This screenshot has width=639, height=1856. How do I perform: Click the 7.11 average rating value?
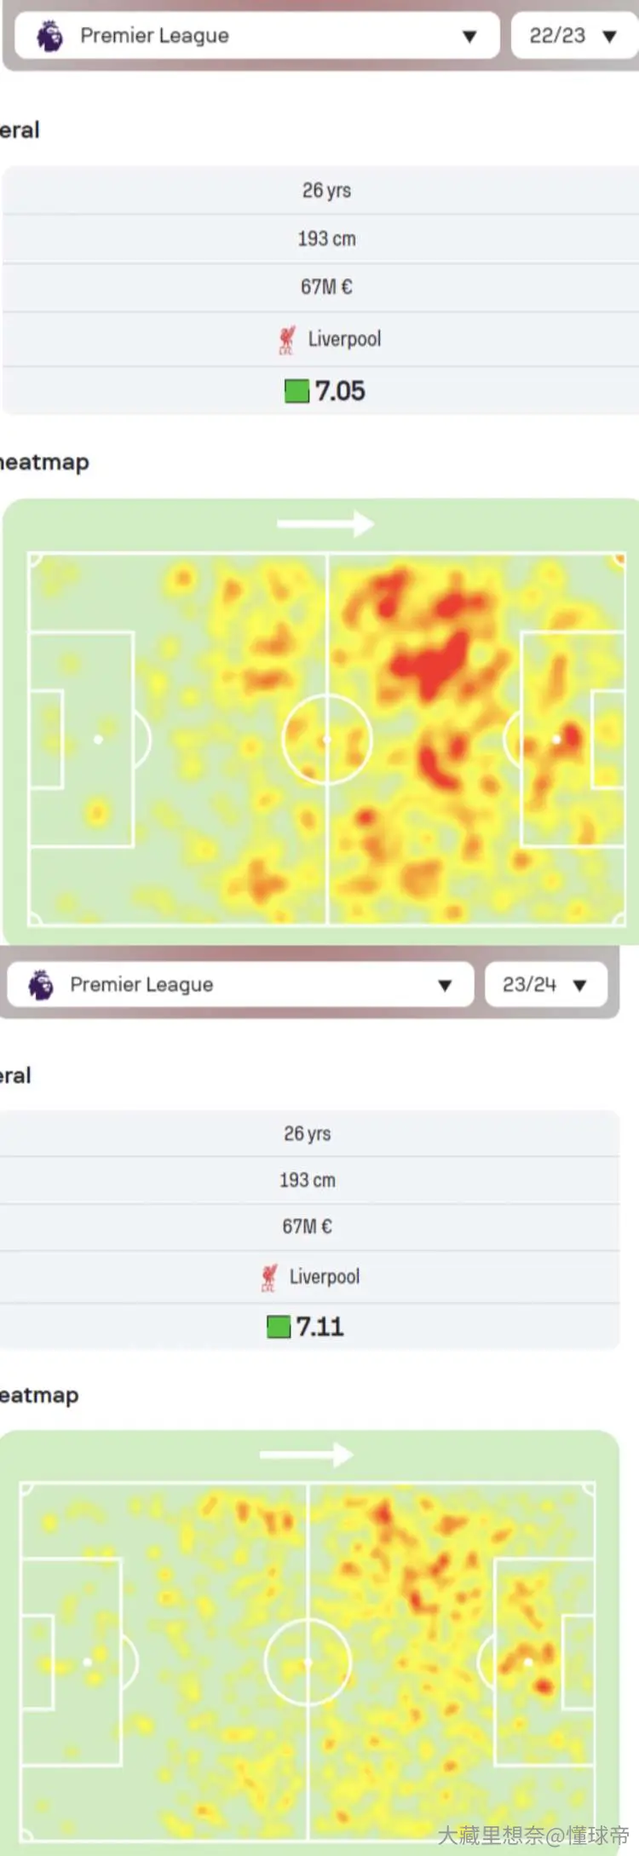[x=320, y=1327]
